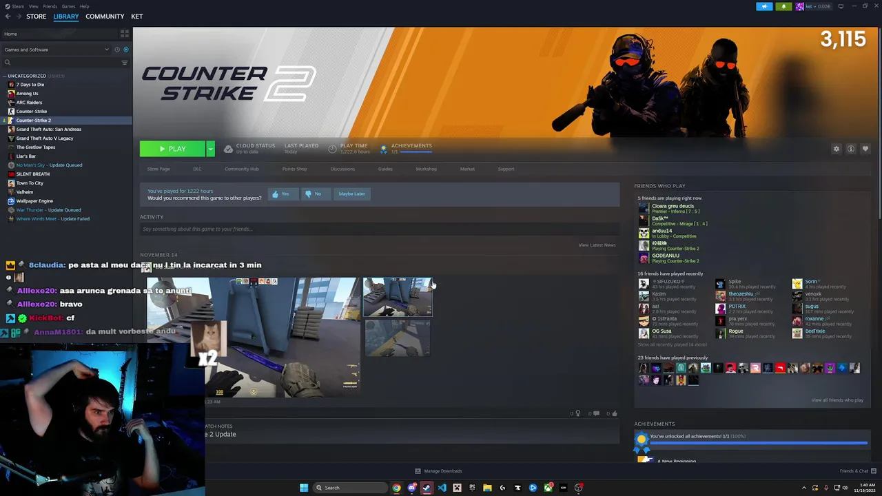
Task: Select Wallpaper Engine in library
Action: (34, 201)
